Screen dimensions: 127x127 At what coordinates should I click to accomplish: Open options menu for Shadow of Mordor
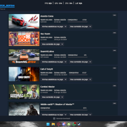pyautogui.click(x=114, y=103)
